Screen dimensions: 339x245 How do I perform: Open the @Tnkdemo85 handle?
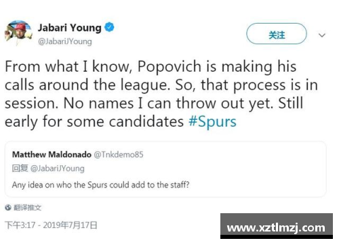119,154
